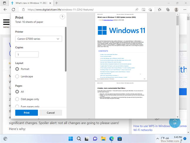
Task: Open Immersive Reader icon in address bar
Action: tap(143, 9)
